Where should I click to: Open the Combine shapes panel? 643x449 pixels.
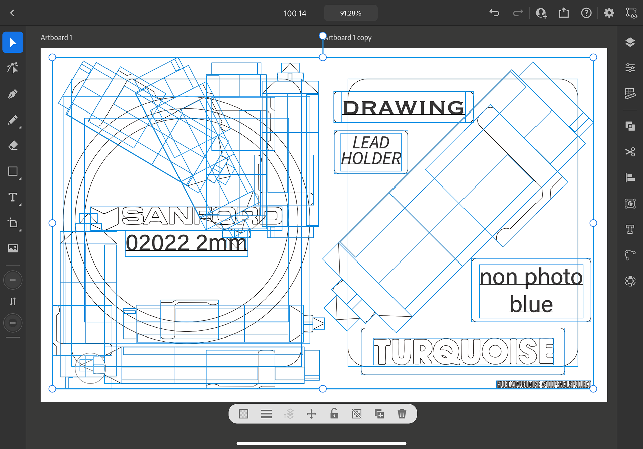coord(630,126)
